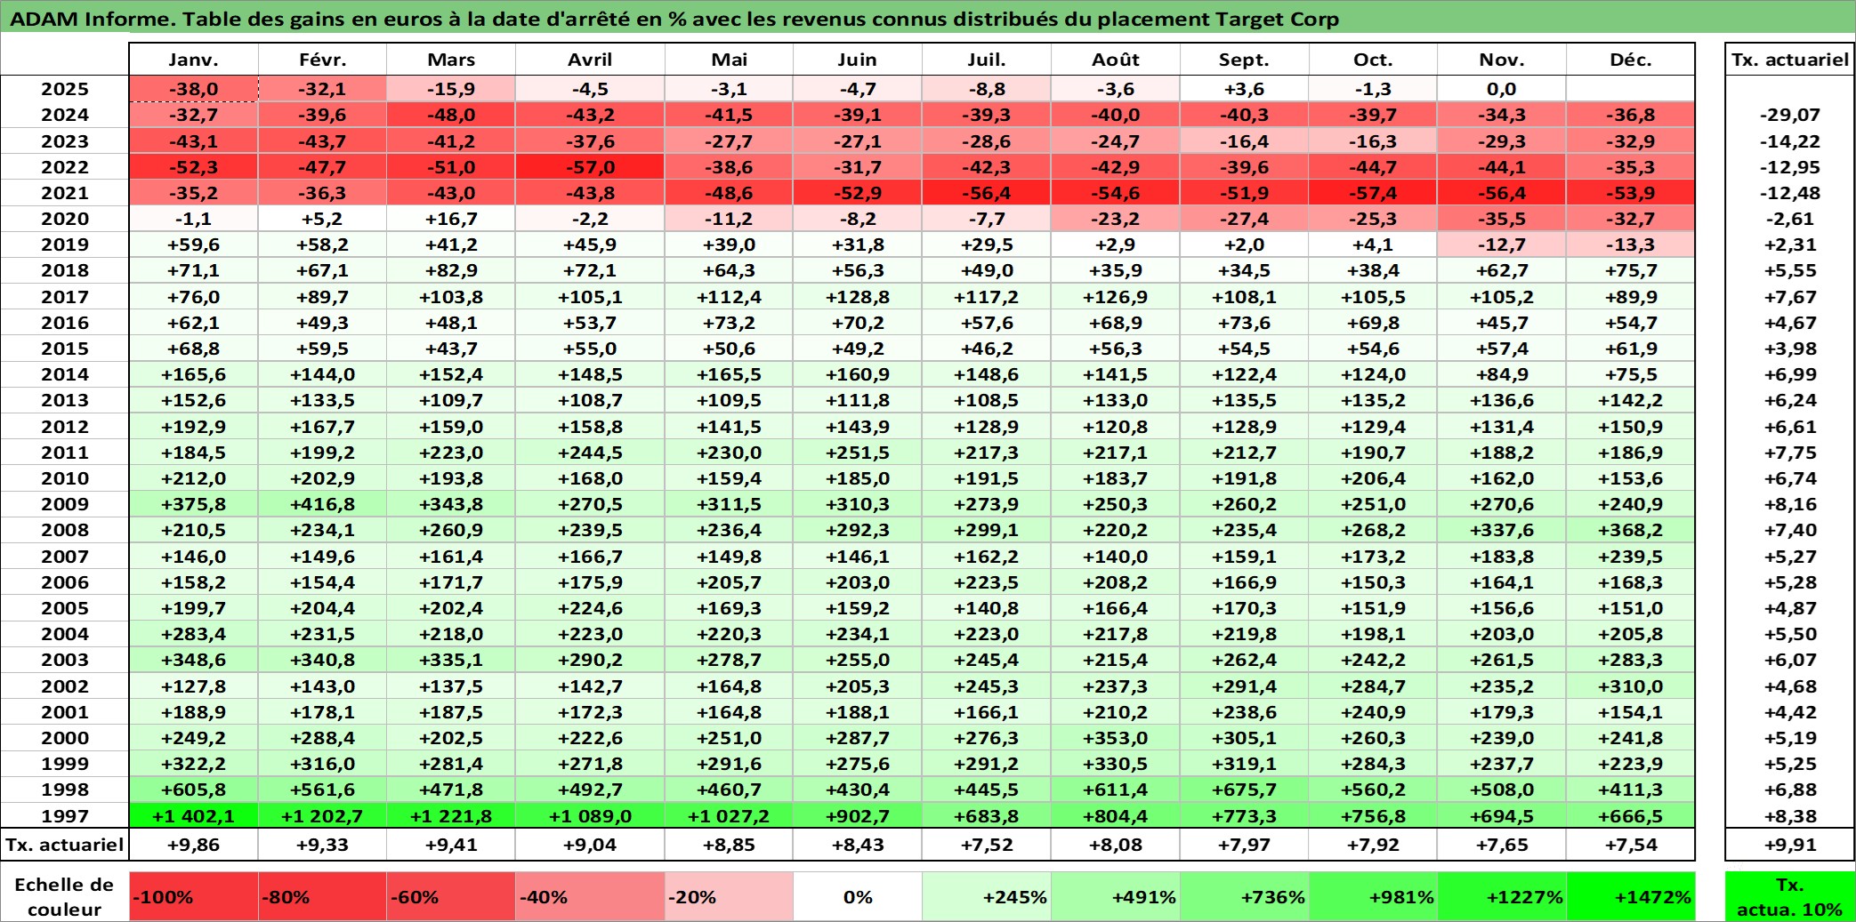Click the +245% pale green swatch
1856x922 pixels.
pyautogui.click(x=987, y=897)
